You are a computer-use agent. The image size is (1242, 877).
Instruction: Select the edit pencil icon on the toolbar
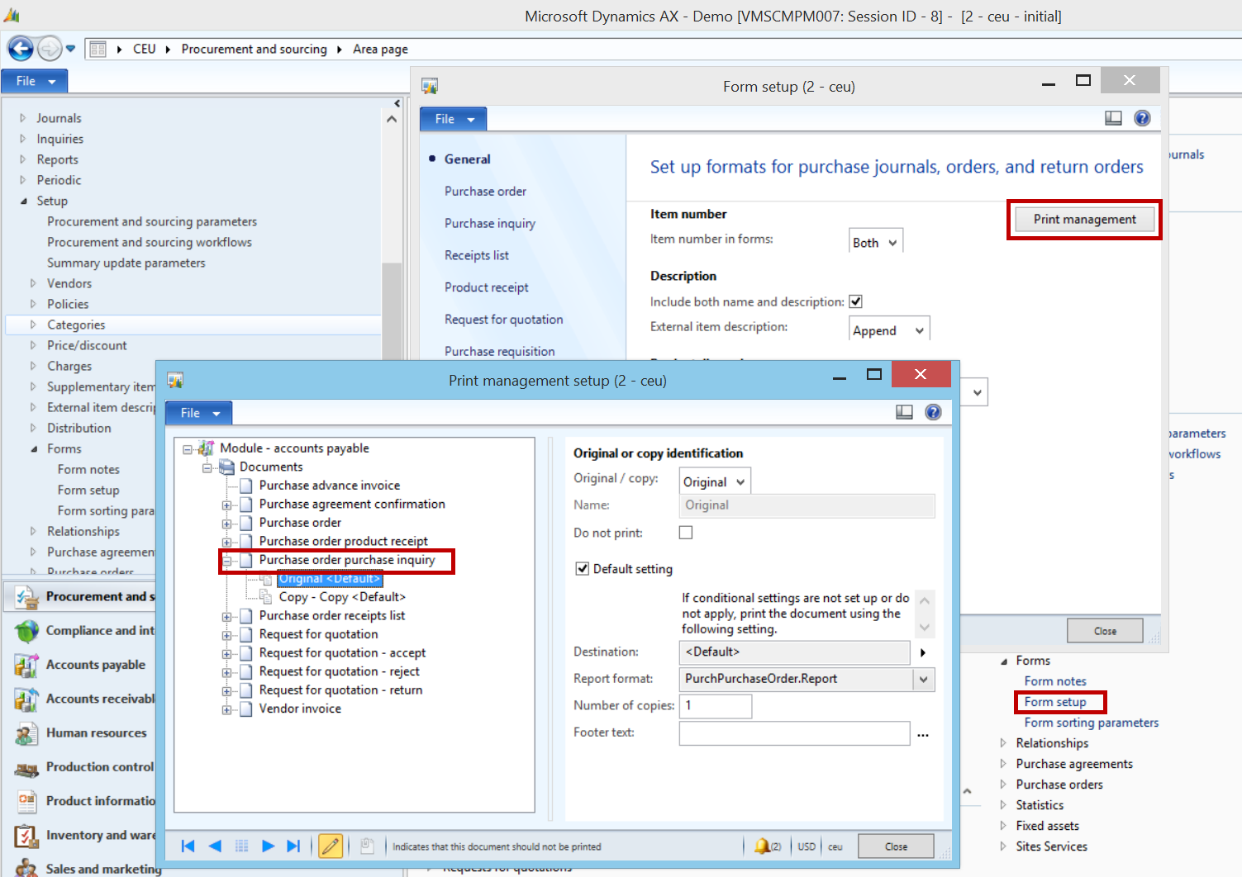(x=331, y=846)
